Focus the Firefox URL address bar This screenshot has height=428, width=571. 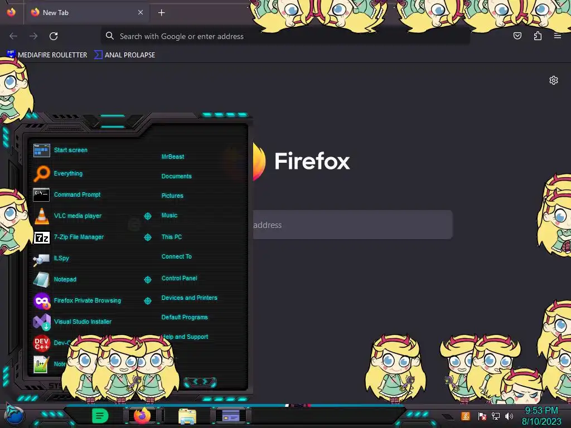[285, 36]
